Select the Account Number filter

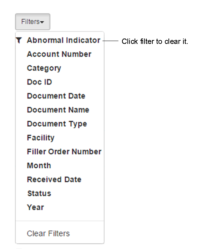[59, 54]
